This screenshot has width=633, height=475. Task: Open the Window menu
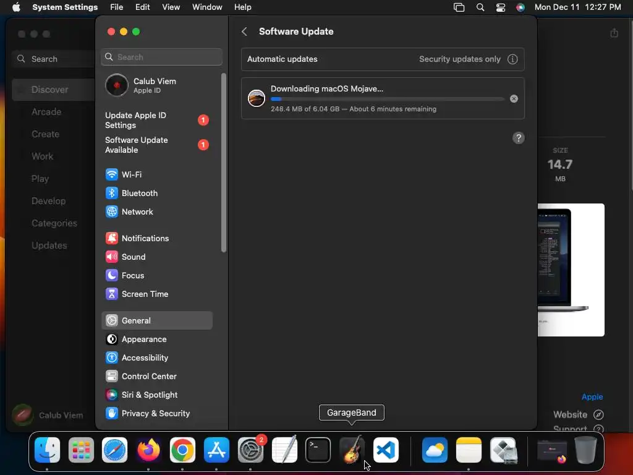tap(207, 7)
